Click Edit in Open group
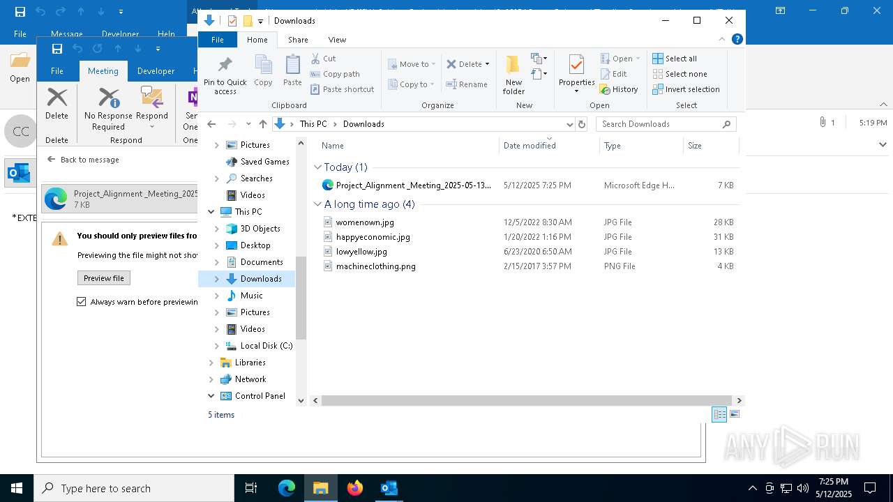The image size is (893, 502). click(613, 74)
